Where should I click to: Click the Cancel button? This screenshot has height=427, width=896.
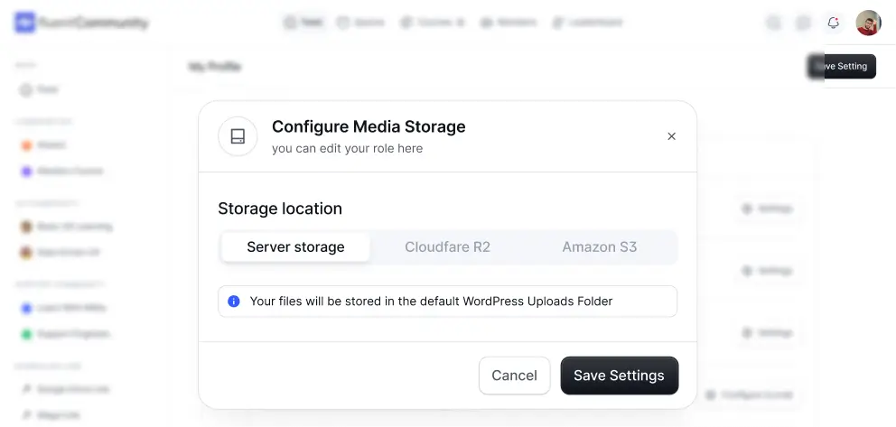(514, 376)
